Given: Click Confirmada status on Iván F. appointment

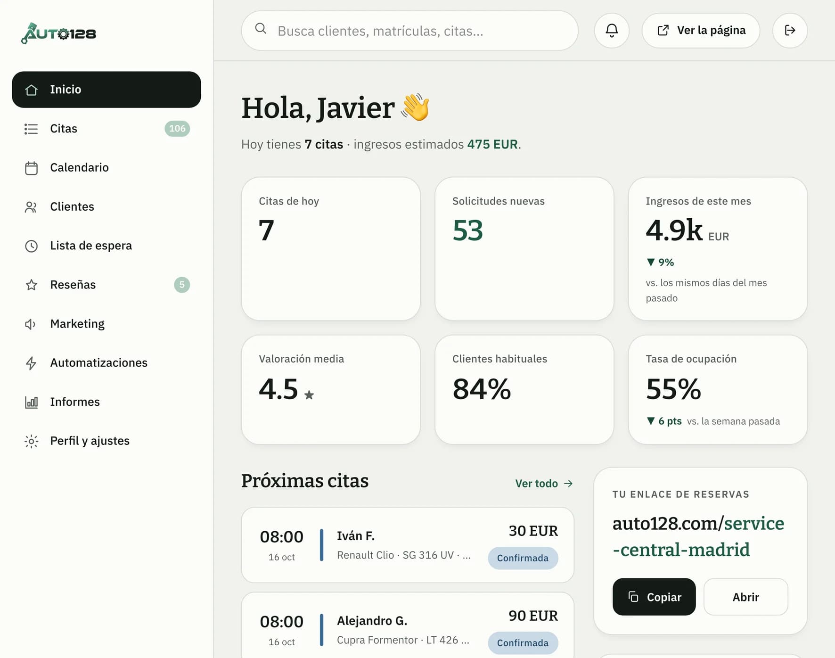Looking at the screenshot, I should 523,558.
